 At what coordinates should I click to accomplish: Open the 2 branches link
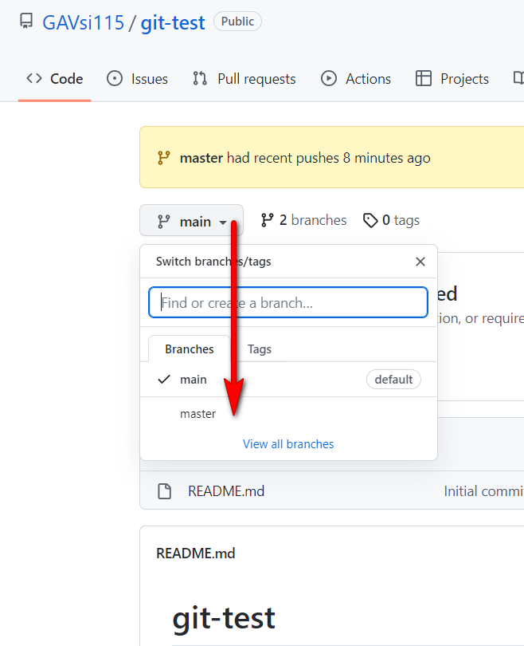pos(303,220)
